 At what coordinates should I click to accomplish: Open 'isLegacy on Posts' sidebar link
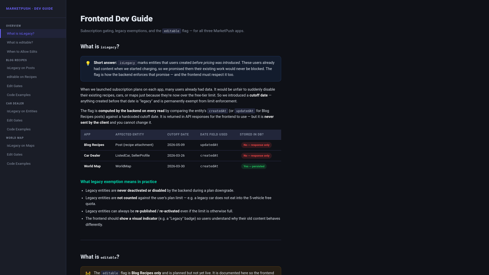[33, 68]
